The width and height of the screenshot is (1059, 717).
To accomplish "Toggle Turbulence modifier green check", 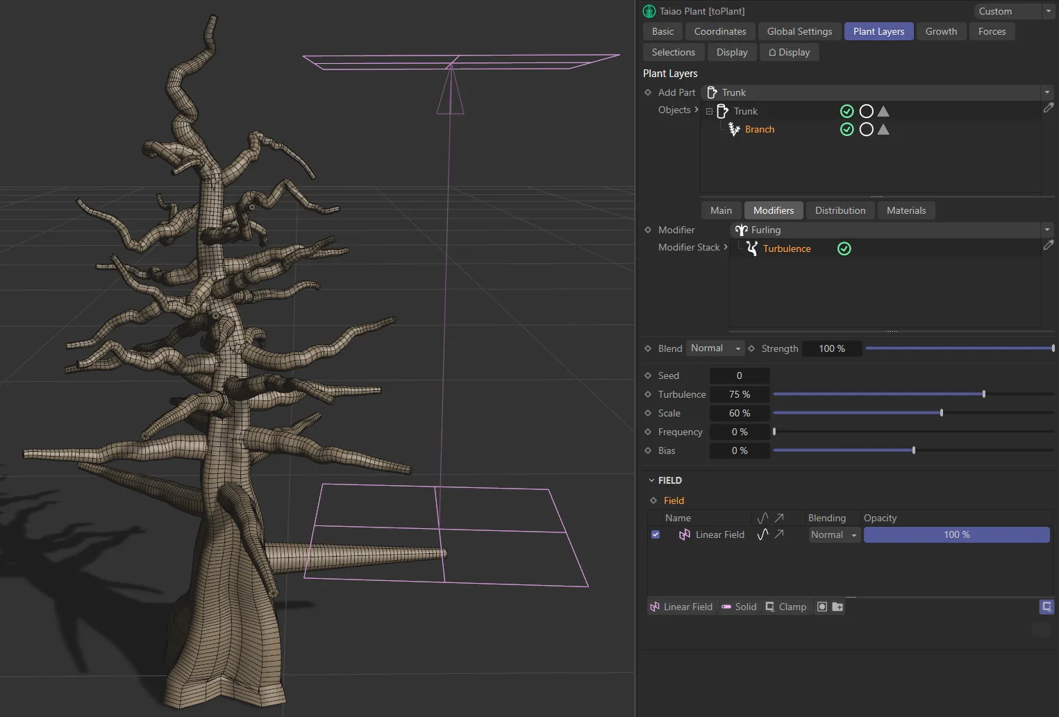I will click(x=844, y=248).
